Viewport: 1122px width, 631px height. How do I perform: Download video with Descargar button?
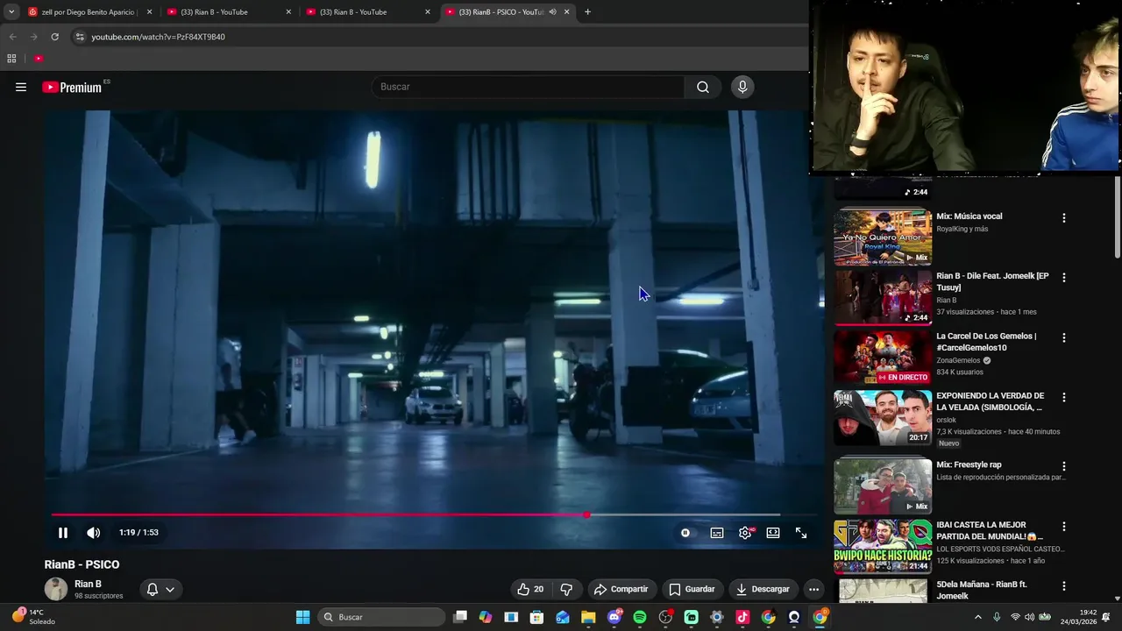762,589
